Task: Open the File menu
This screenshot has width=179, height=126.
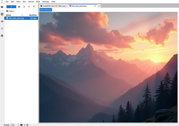Action: click(7, 1)
